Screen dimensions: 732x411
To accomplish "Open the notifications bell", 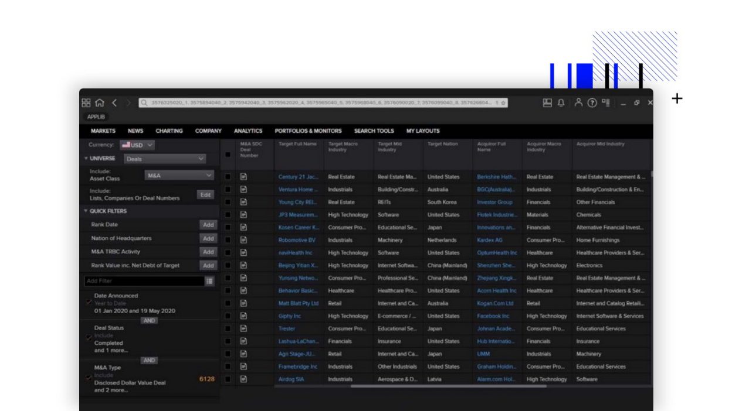I will (x=561, y=103).
